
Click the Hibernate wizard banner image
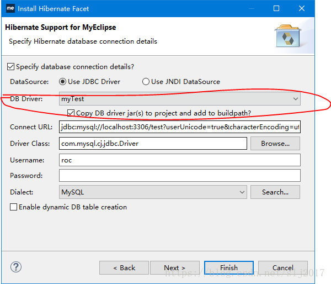288,36
